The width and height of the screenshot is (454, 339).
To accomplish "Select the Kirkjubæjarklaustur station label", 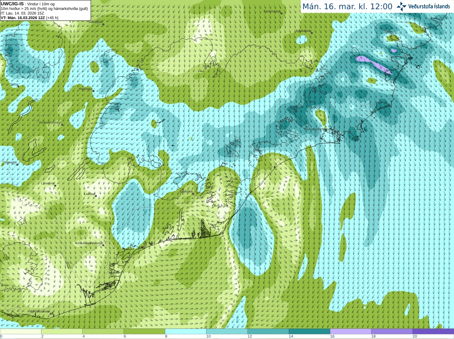I will point(89,243).
